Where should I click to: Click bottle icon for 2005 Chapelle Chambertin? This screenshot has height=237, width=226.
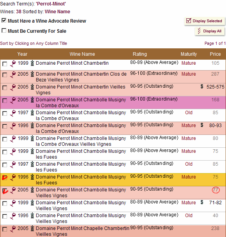(x=32, y=228)
